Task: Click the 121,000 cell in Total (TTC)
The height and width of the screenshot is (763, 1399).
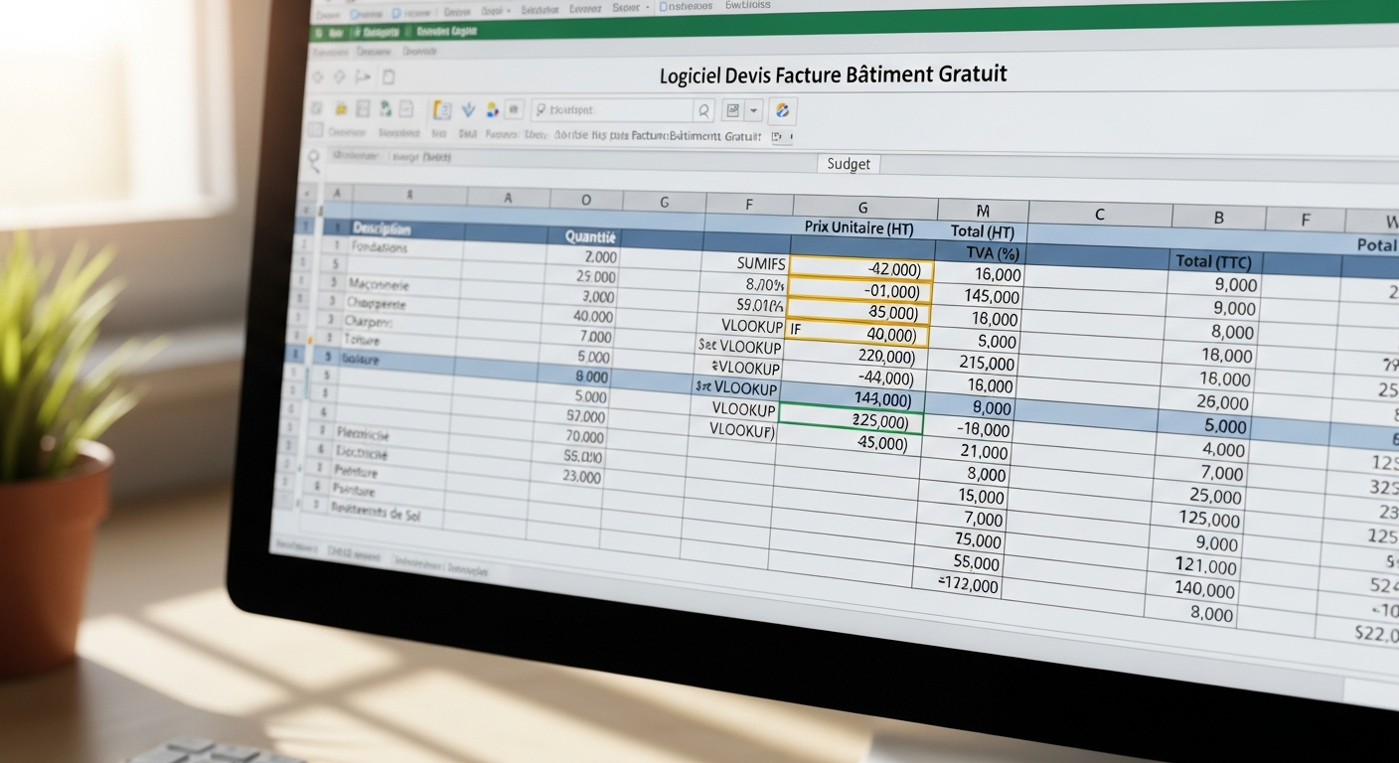Action: tap(1206, 567)
